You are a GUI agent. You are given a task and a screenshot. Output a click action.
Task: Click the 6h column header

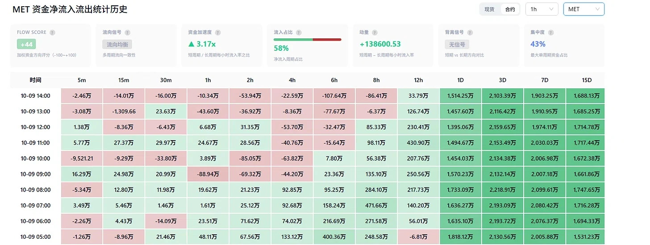(x=334, y=80)
